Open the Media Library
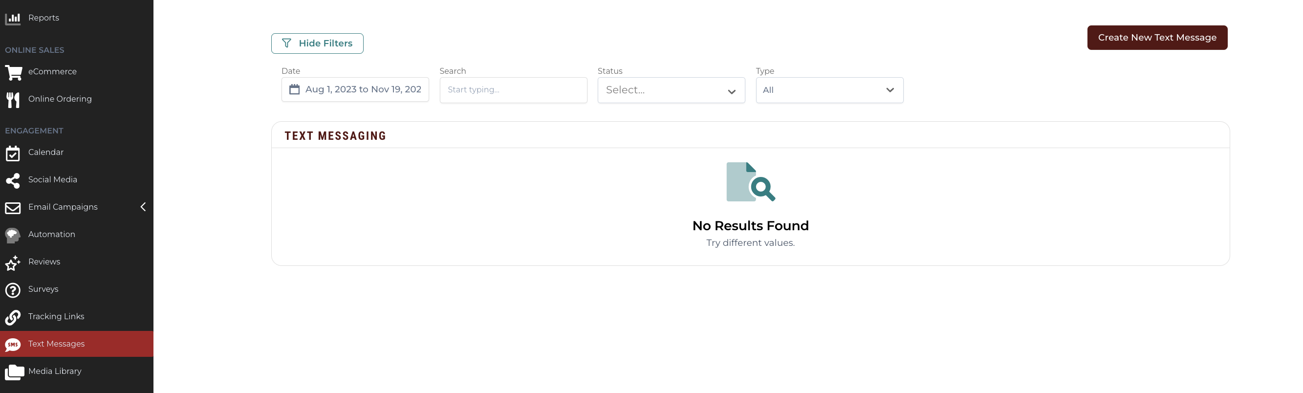The height and width of the screenshot is (393, 1303). [76, 371]
